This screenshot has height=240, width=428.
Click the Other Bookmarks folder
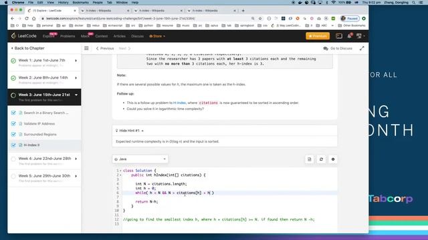coord(351,25)
